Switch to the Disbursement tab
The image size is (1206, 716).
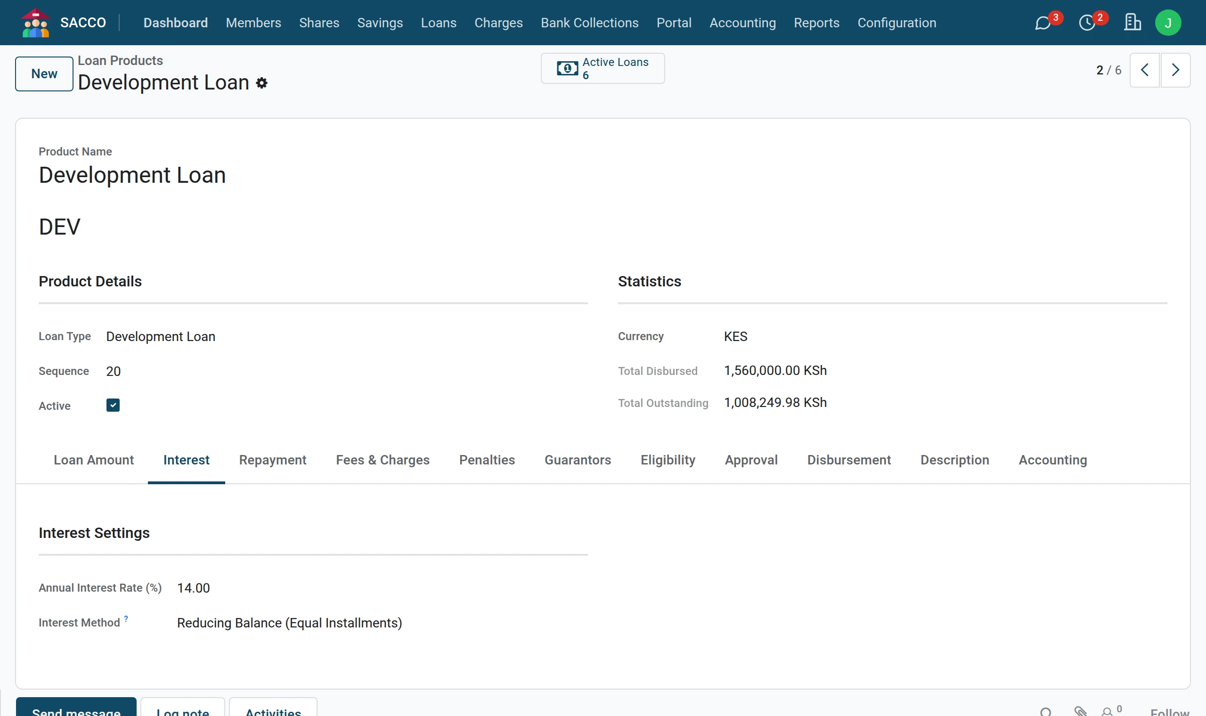point(849,460)
